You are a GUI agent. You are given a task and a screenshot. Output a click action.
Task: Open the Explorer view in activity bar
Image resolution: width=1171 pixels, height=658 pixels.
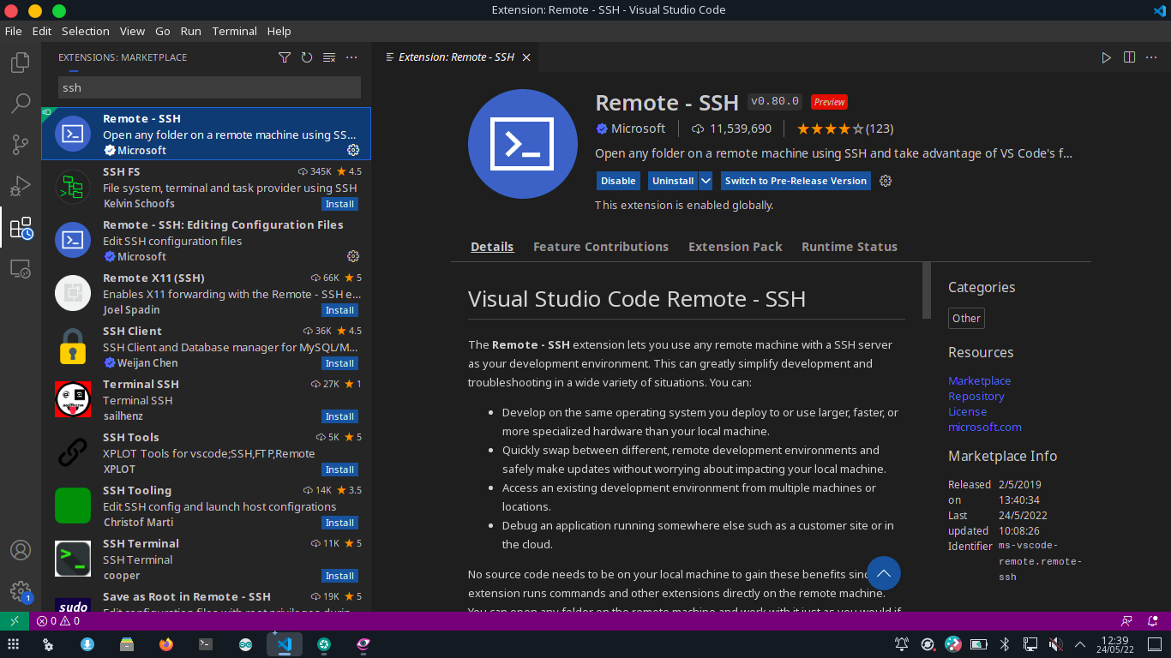pyautogui.click(x=21, y=63)
